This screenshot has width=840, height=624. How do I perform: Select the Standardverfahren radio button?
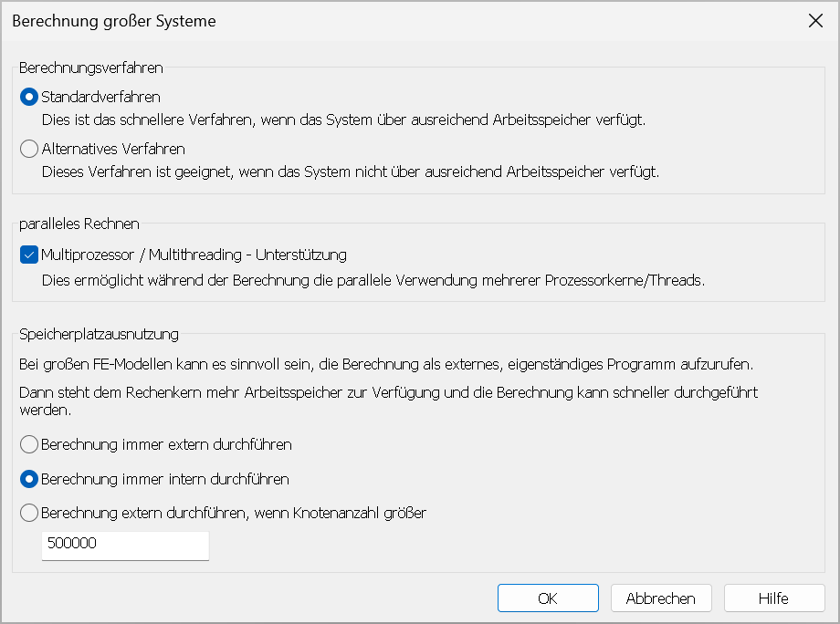coord(29,97)
